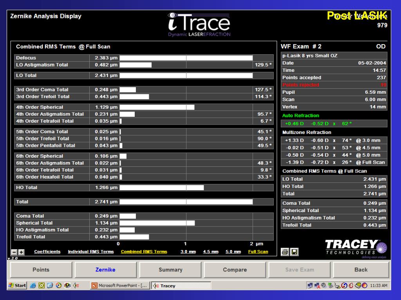Set the analysis zone to 3.0 mm
401x300 pixels.
pos(188,252)
